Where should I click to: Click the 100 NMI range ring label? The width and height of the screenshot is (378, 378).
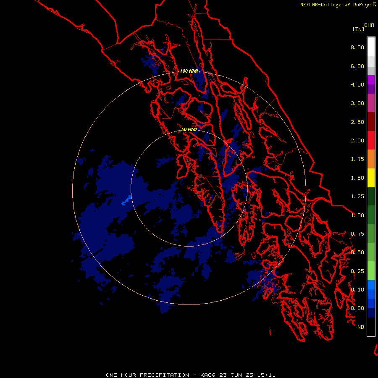(189, 71)
